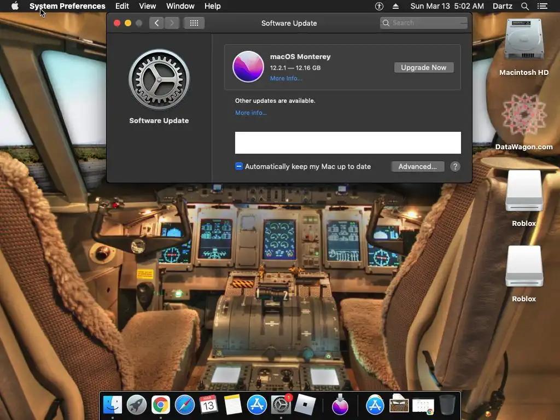Click More Info under macOS Monterey
This screenshot has width=560, height=420.
(x=286, y=78)
